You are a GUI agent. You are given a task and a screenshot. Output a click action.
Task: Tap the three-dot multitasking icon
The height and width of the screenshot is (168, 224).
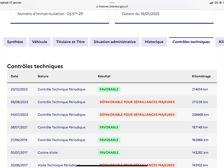[x=112, y=3]
